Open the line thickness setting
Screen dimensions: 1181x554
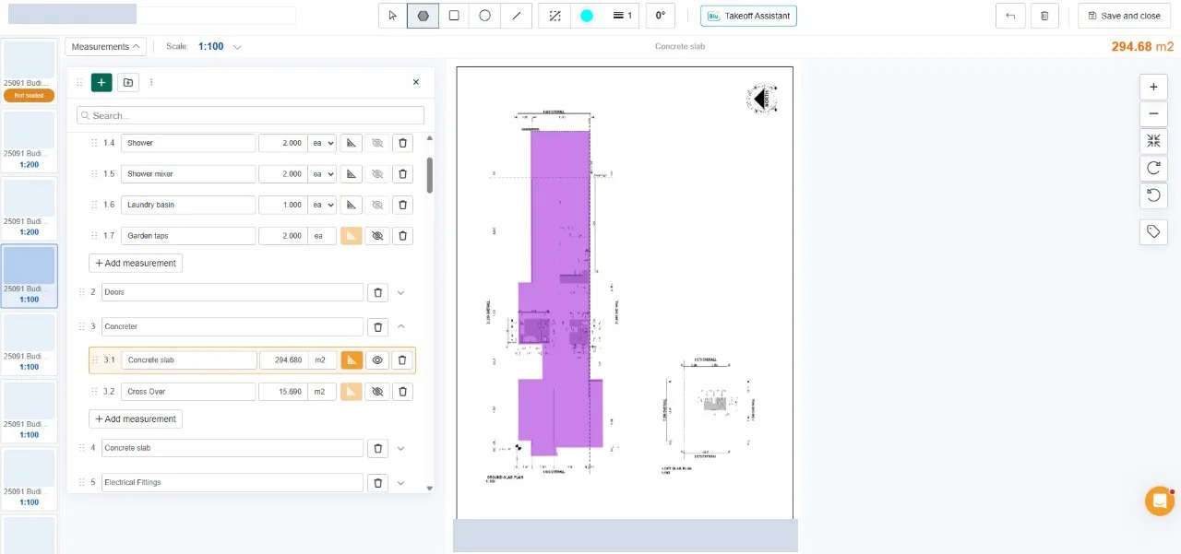click(x=623, y=16)
